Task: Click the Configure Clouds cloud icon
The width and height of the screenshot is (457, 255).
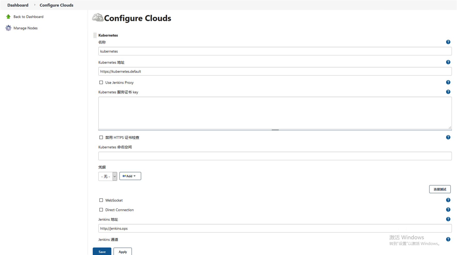Action: (x=98, y=18)
